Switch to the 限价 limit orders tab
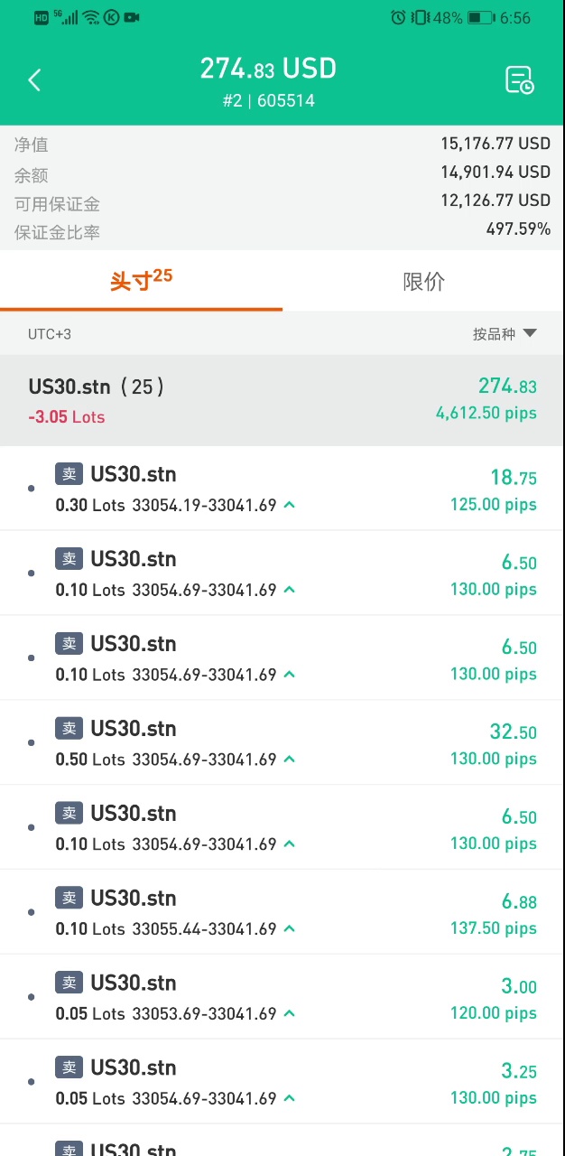Image resolution: width=565 pixels, height=1156 pixels. 423,282
